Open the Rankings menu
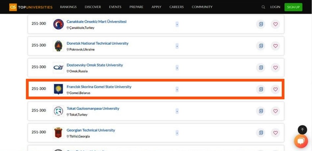 click(68, 7)
